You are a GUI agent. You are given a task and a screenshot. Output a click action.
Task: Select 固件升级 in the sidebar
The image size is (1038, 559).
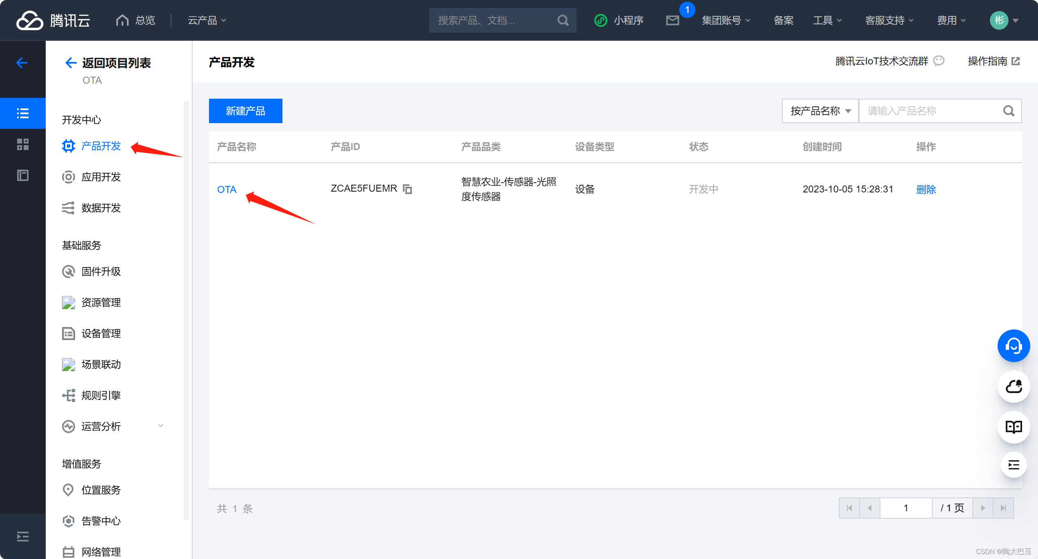tap(101, 272)
